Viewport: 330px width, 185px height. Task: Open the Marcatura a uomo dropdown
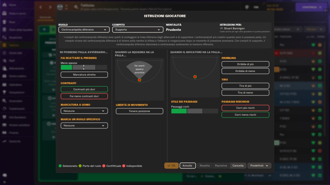84,111
